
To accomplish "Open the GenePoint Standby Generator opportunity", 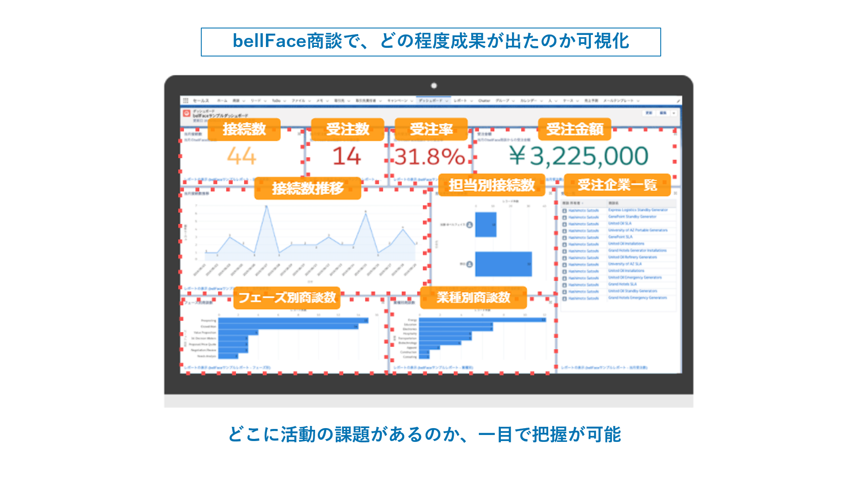I will [x=632, y=217].
